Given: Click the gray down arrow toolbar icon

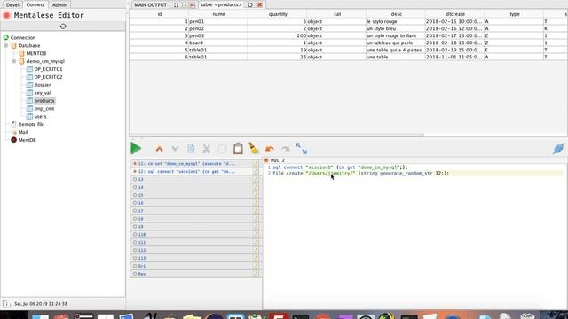Looking at the screenshot, I should click(175, 149).
